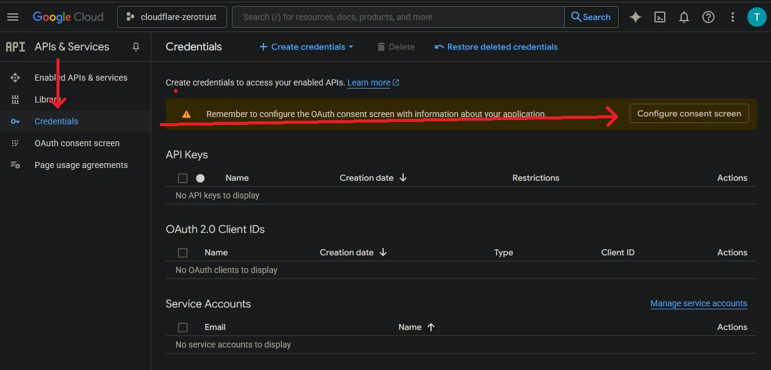
Task: Open the account avatar T
Action: pos(756,17)
